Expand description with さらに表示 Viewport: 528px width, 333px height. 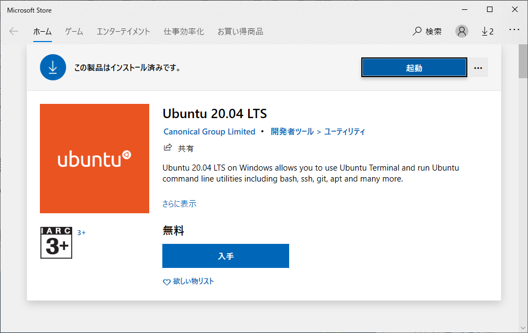point(179,204)
